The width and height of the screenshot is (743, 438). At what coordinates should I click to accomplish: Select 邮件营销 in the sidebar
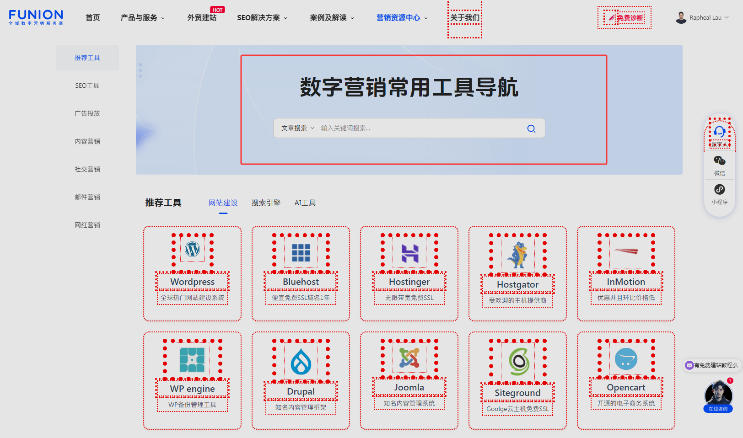point(87,197)
